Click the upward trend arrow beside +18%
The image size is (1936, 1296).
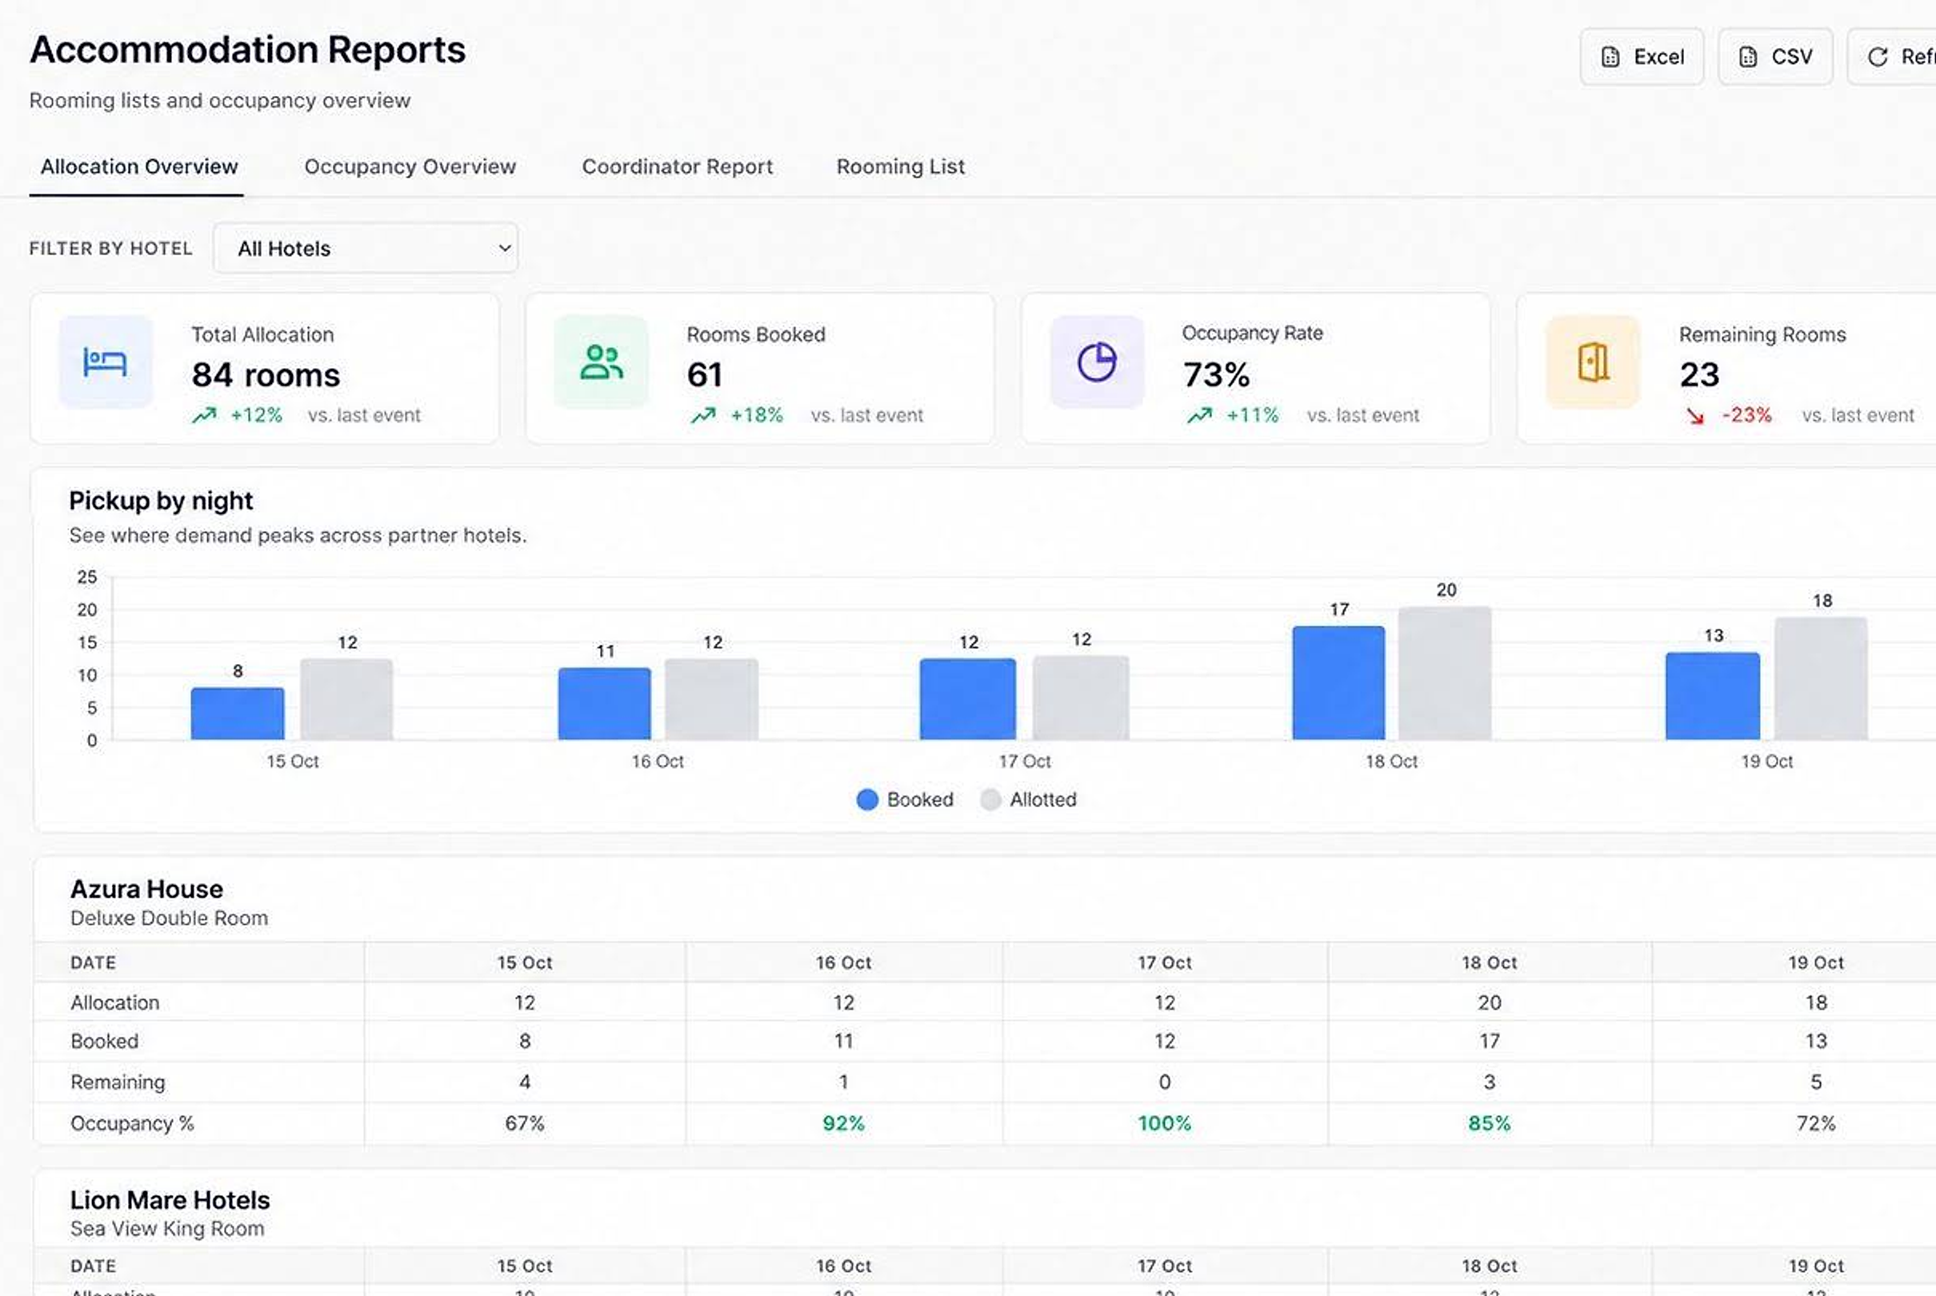(x=703, y=415)
